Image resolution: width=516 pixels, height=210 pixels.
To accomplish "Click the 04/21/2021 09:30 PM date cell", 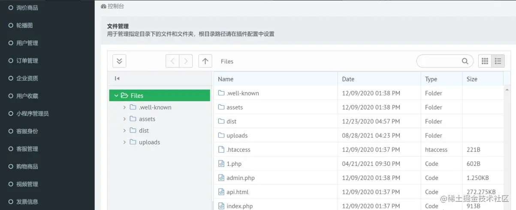I will tap(371, 164).
